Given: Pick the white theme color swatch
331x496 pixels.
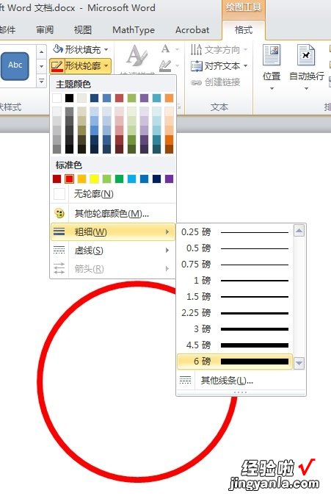Looking at the screenshot, I should tap(57, 98).
